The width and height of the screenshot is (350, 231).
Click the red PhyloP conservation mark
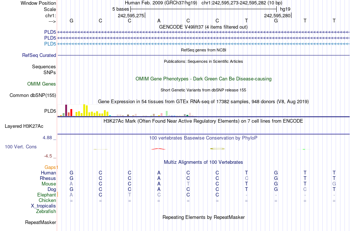pyautogui.click(x=158, y=149)
